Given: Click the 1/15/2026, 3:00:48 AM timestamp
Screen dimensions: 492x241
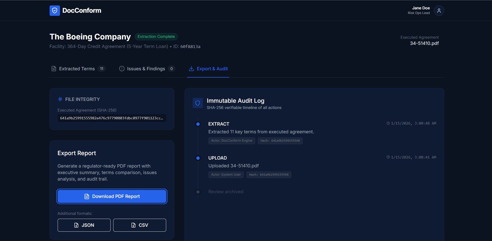Looking at the screenshot, I should point(414,123).
